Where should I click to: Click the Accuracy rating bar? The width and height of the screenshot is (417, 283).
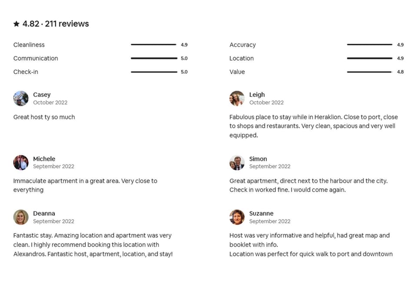click(x=370, y=45)
